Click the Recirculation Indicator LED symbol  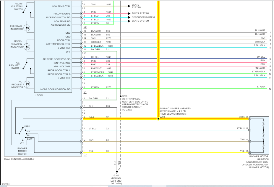click(x=28, y=47)
